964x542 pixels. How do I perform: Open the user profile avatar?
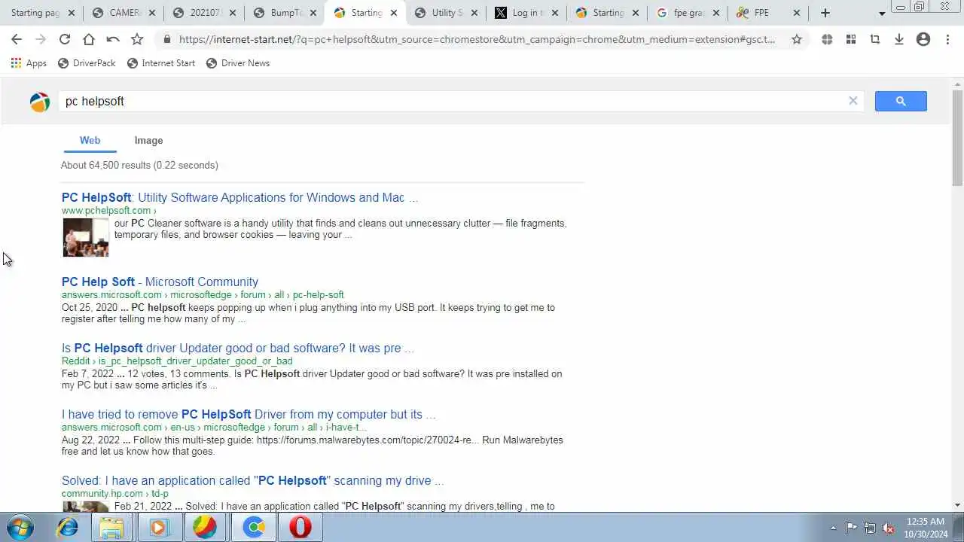tap(923, 39)
